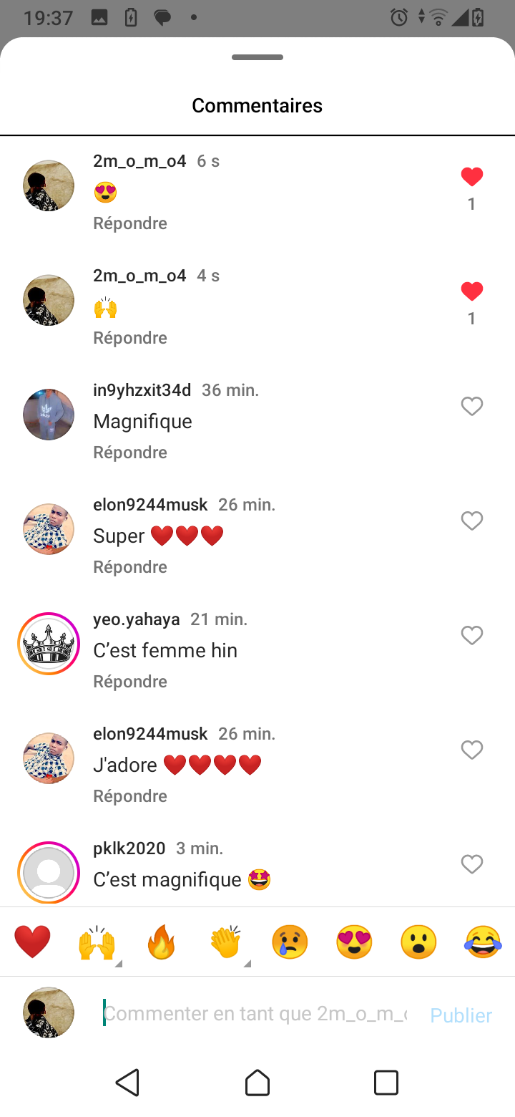
Task: Choose the surprised face emoji
Action: coord(418,942)
